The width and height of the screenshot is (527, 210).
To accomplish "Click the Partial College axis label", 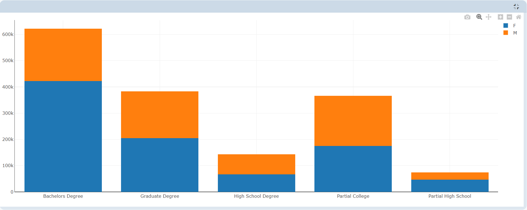I will click(x=353, y=196).
